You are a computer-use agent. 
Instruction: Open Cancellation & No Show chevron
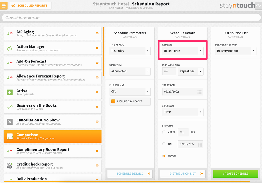[97, 122]
